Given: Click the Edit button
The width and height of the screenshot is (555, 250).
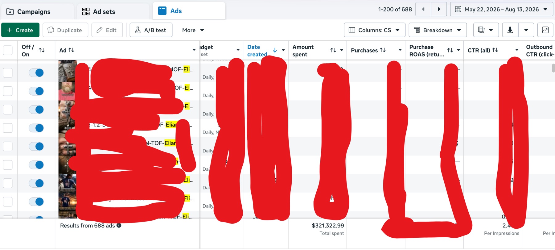Looking at the screenshot, I should 107,30.
